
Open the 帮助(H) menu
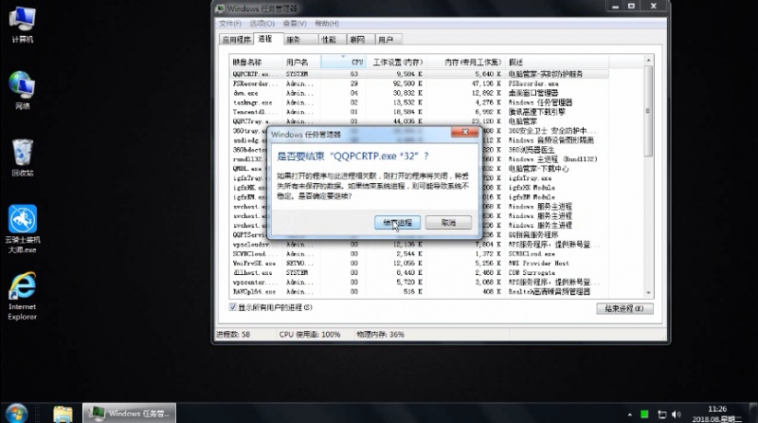tap(327, 23)
